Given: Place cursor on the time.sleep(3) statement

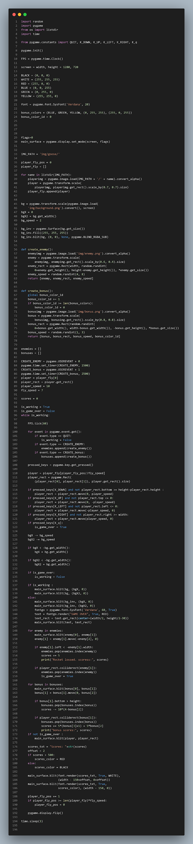Looking at the screenshot, I should (x=32, y=821).
